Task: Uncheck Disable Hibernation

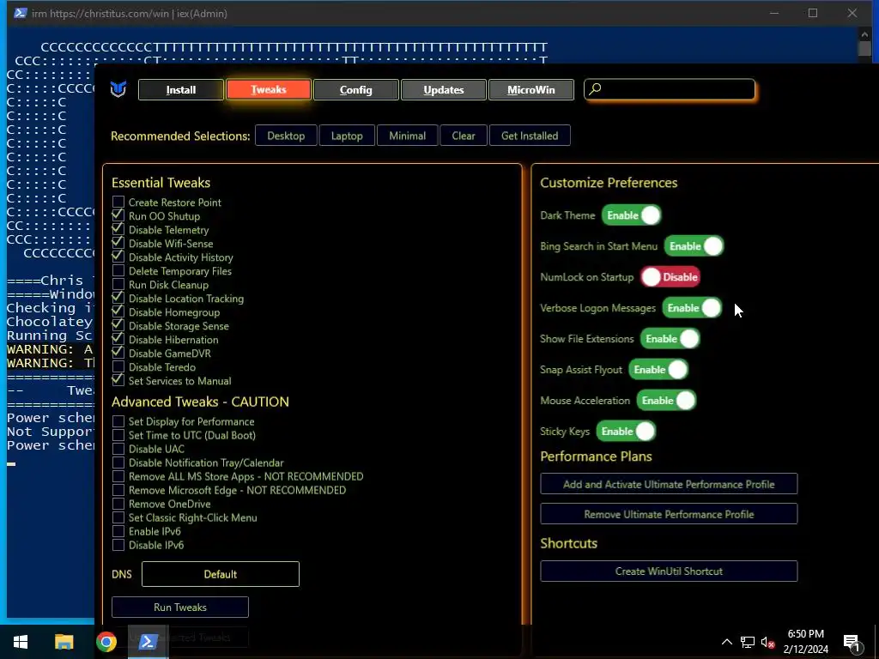Action: pos(118,339)
